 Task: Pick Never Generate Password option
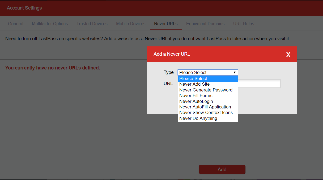point(208,90)
